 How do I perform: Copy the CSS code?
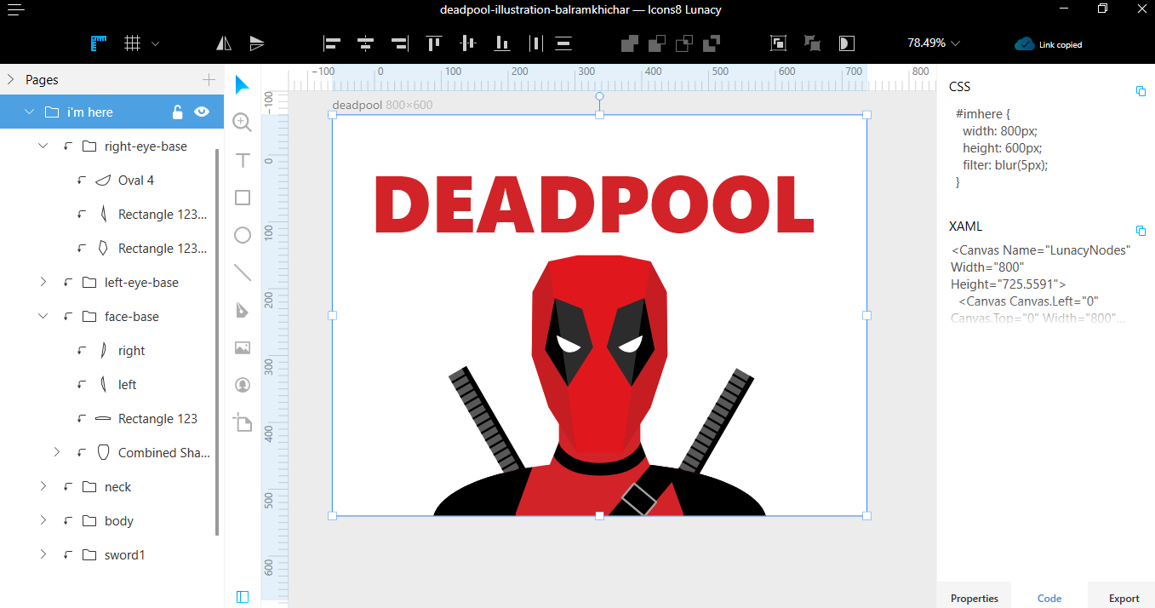(x=1141, y=91)
